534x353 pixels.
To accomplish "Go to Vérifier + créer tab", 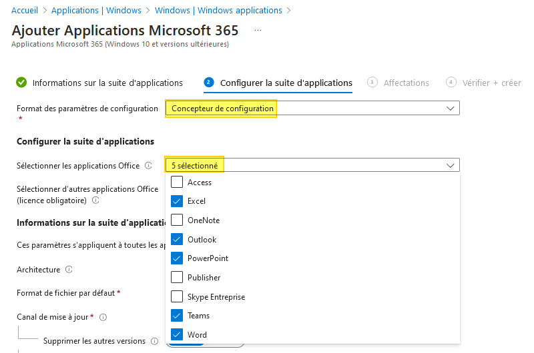I will 492,83.
